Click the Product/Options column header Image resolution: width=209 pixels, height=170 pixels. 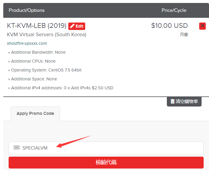point(26,10)
